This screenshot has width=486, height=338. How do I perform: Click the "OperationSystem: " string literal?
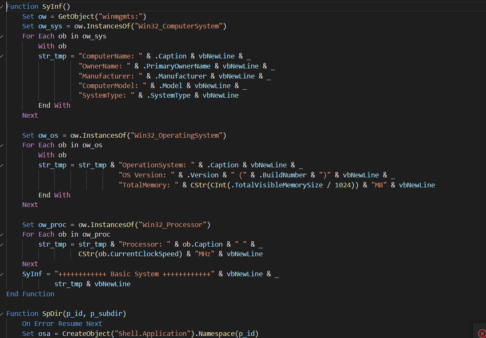point(157,165)
